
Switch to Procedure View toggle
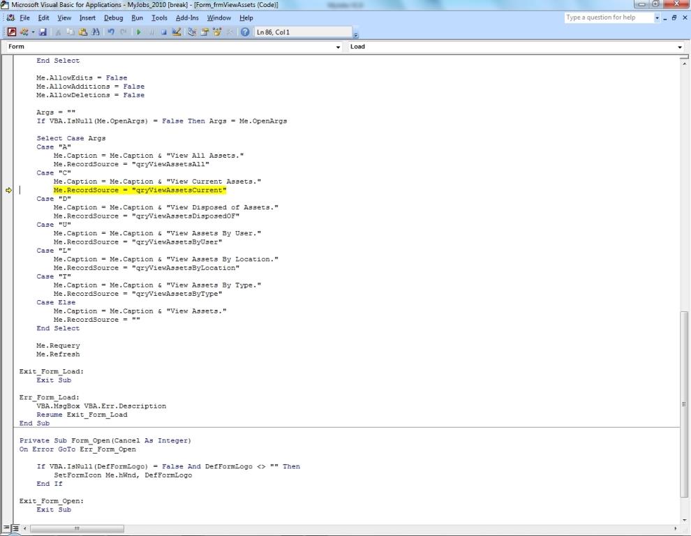click(x=6, y=528)
